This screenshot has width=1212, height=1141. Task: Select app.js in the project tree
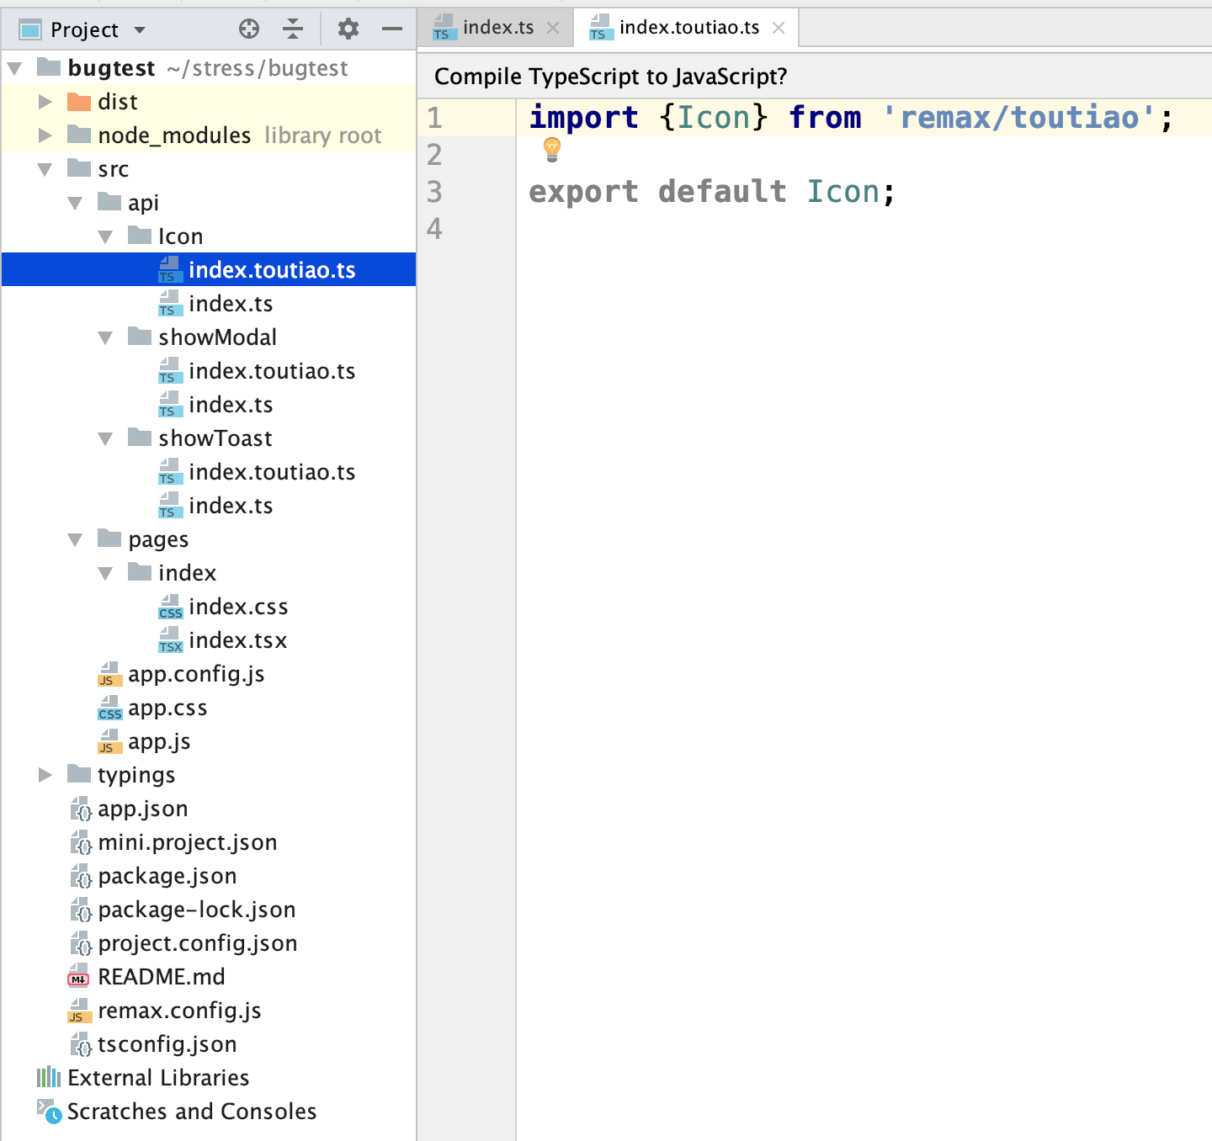pos(159,741)
